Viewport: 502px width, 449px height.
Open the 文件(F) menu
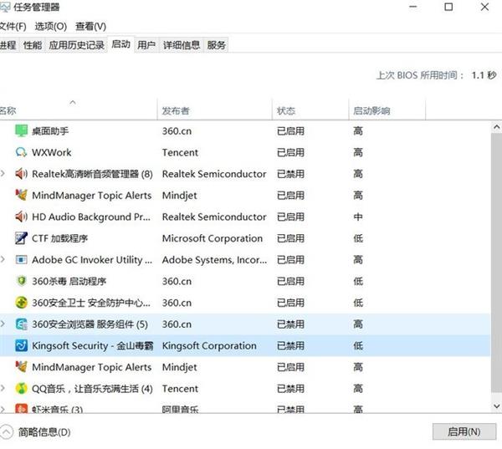pyautogui.click(x=13, y=26)
